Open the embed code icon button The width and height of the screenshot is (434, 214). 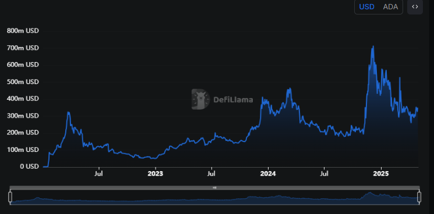[x=415, y=7]
